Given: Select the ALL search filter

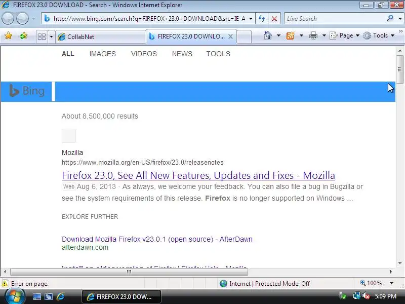Looking at the screenshot, I should click(x=68, y=54).
